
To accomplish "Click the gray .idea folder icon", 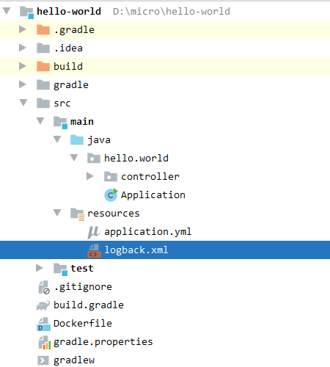I will tap(43, 48).
